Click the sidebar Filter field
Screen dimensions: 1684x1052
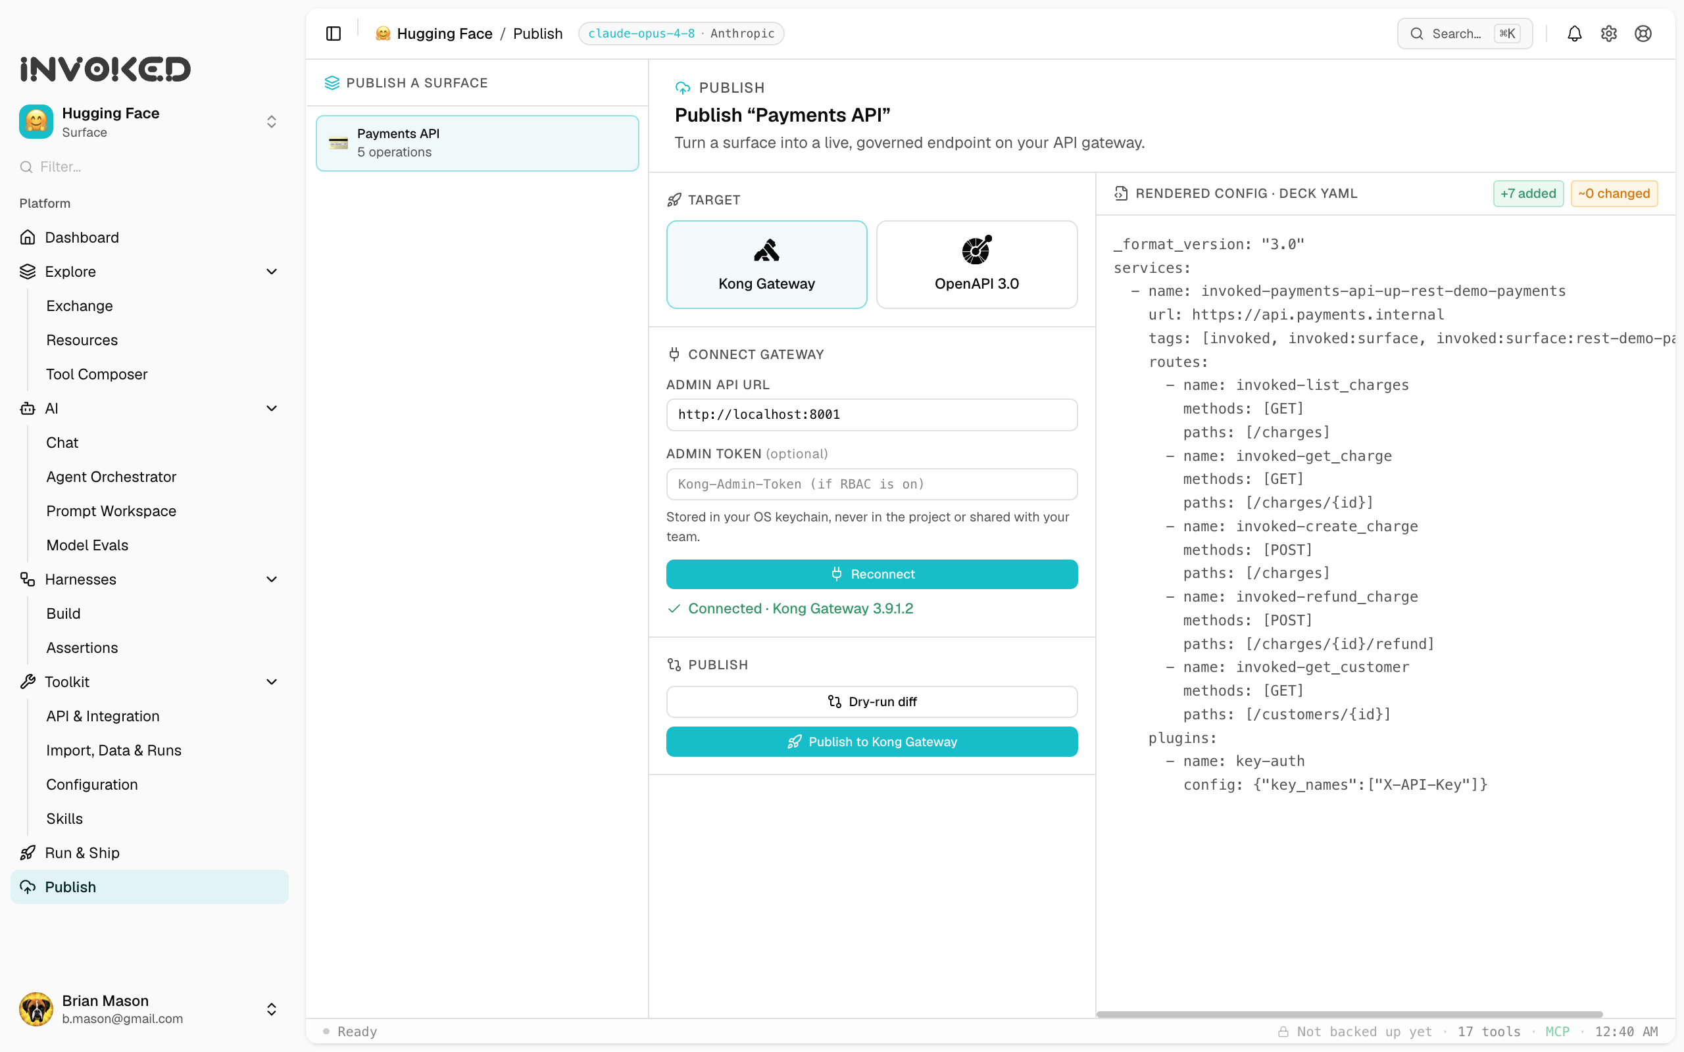(149, 167)
